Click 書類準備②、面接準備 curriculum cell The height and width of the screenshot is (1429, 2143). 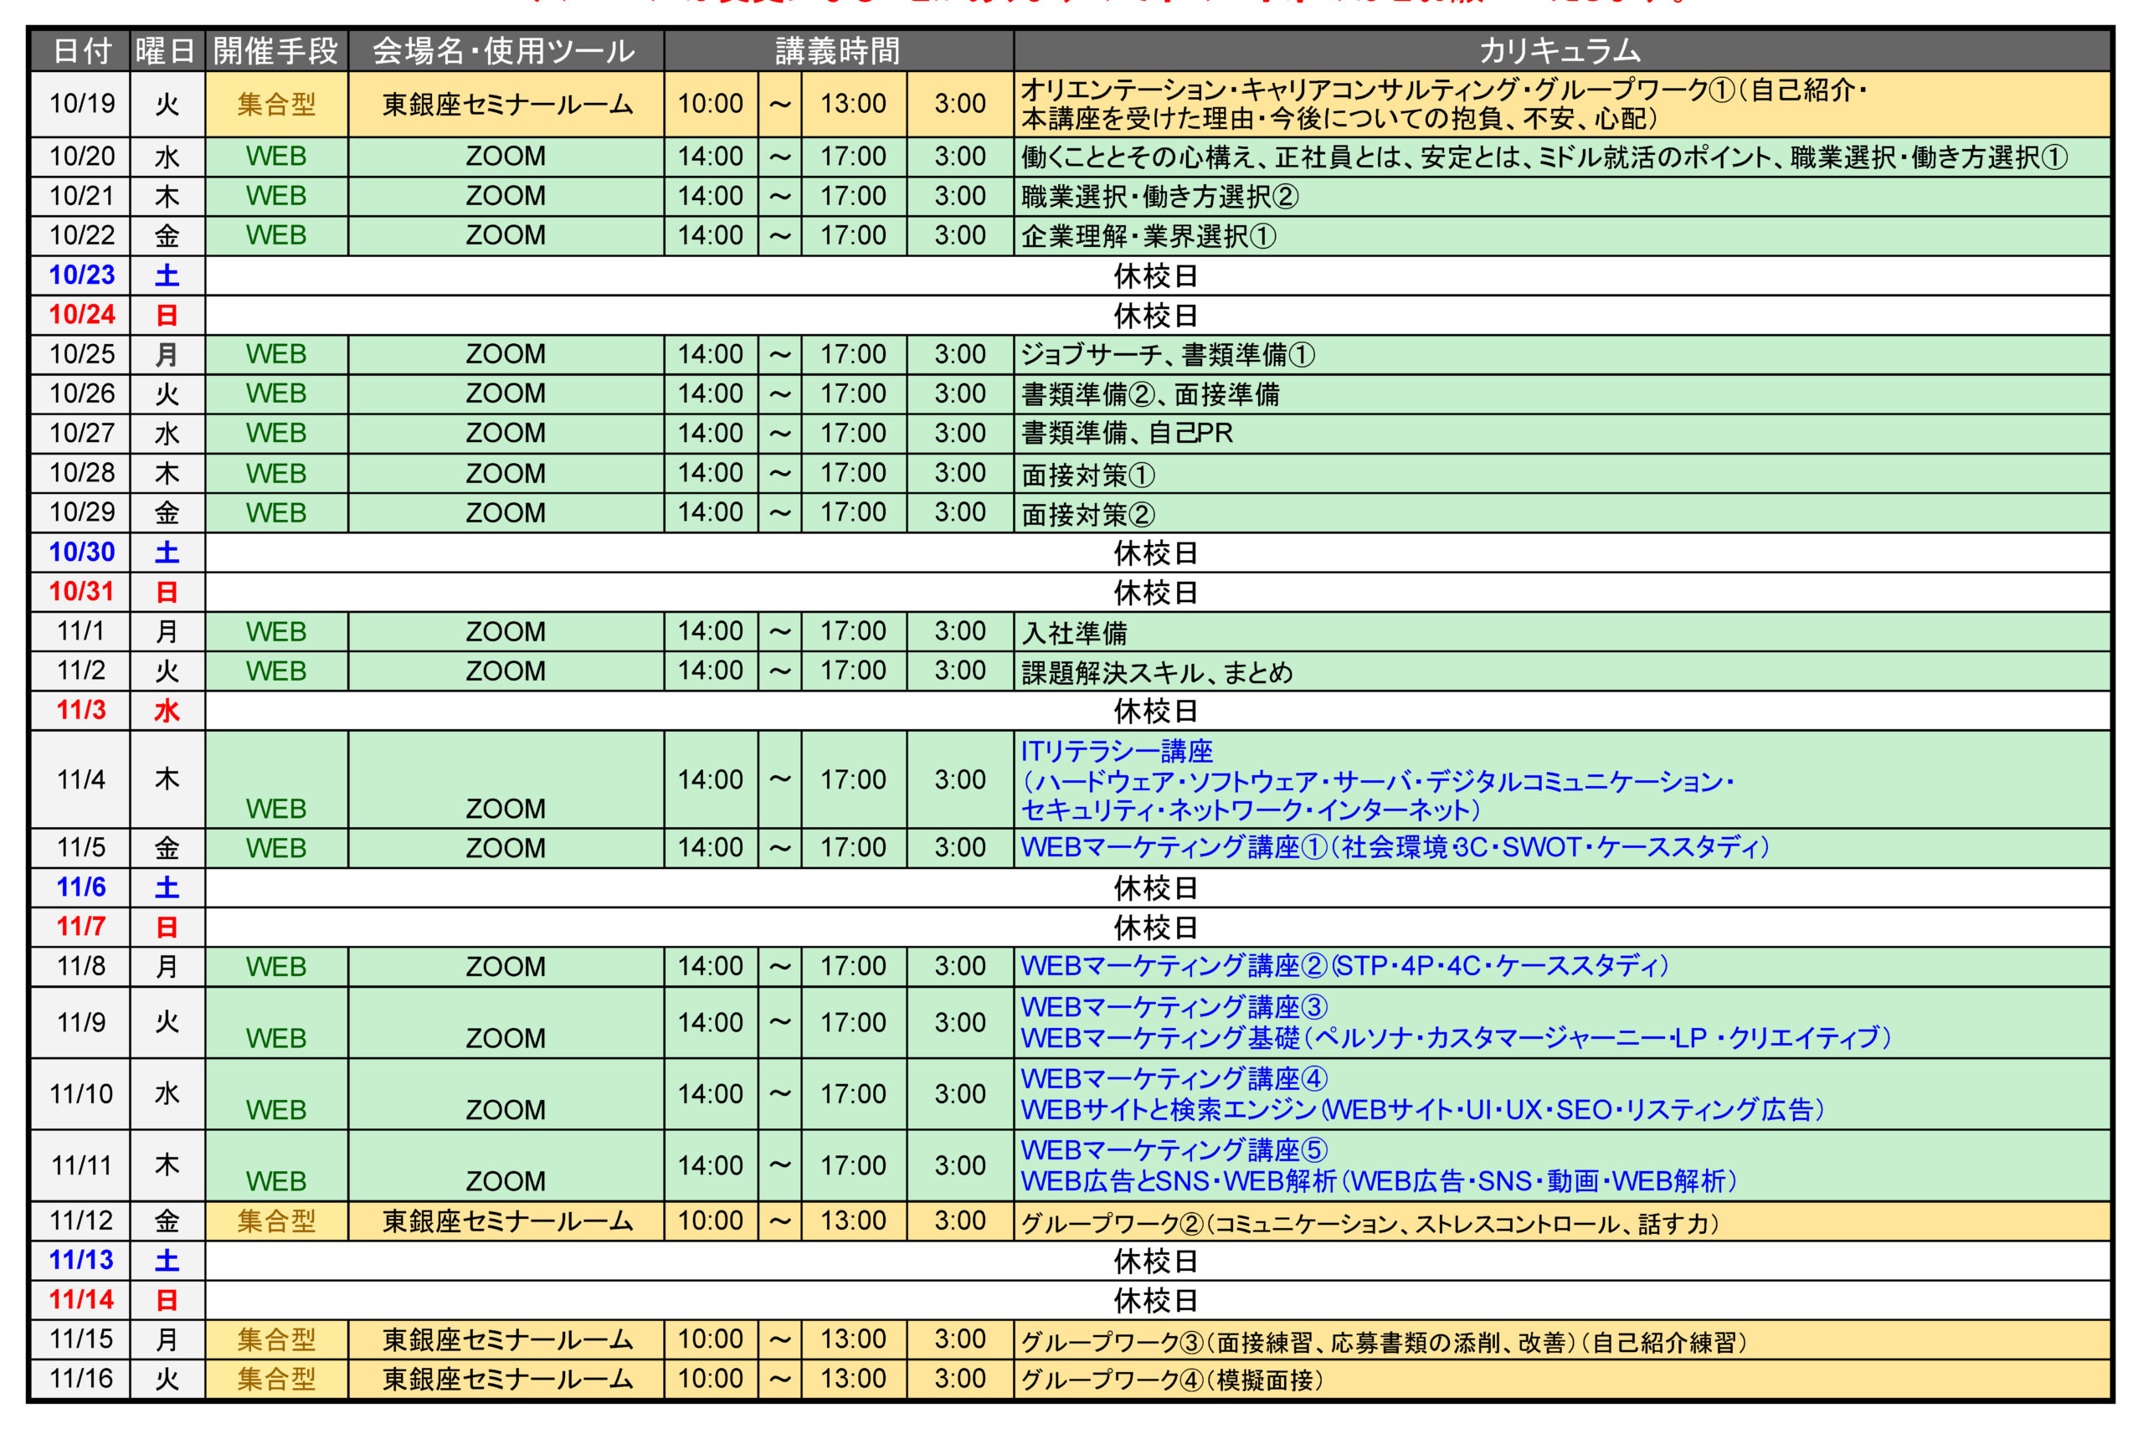point(1562,394)
